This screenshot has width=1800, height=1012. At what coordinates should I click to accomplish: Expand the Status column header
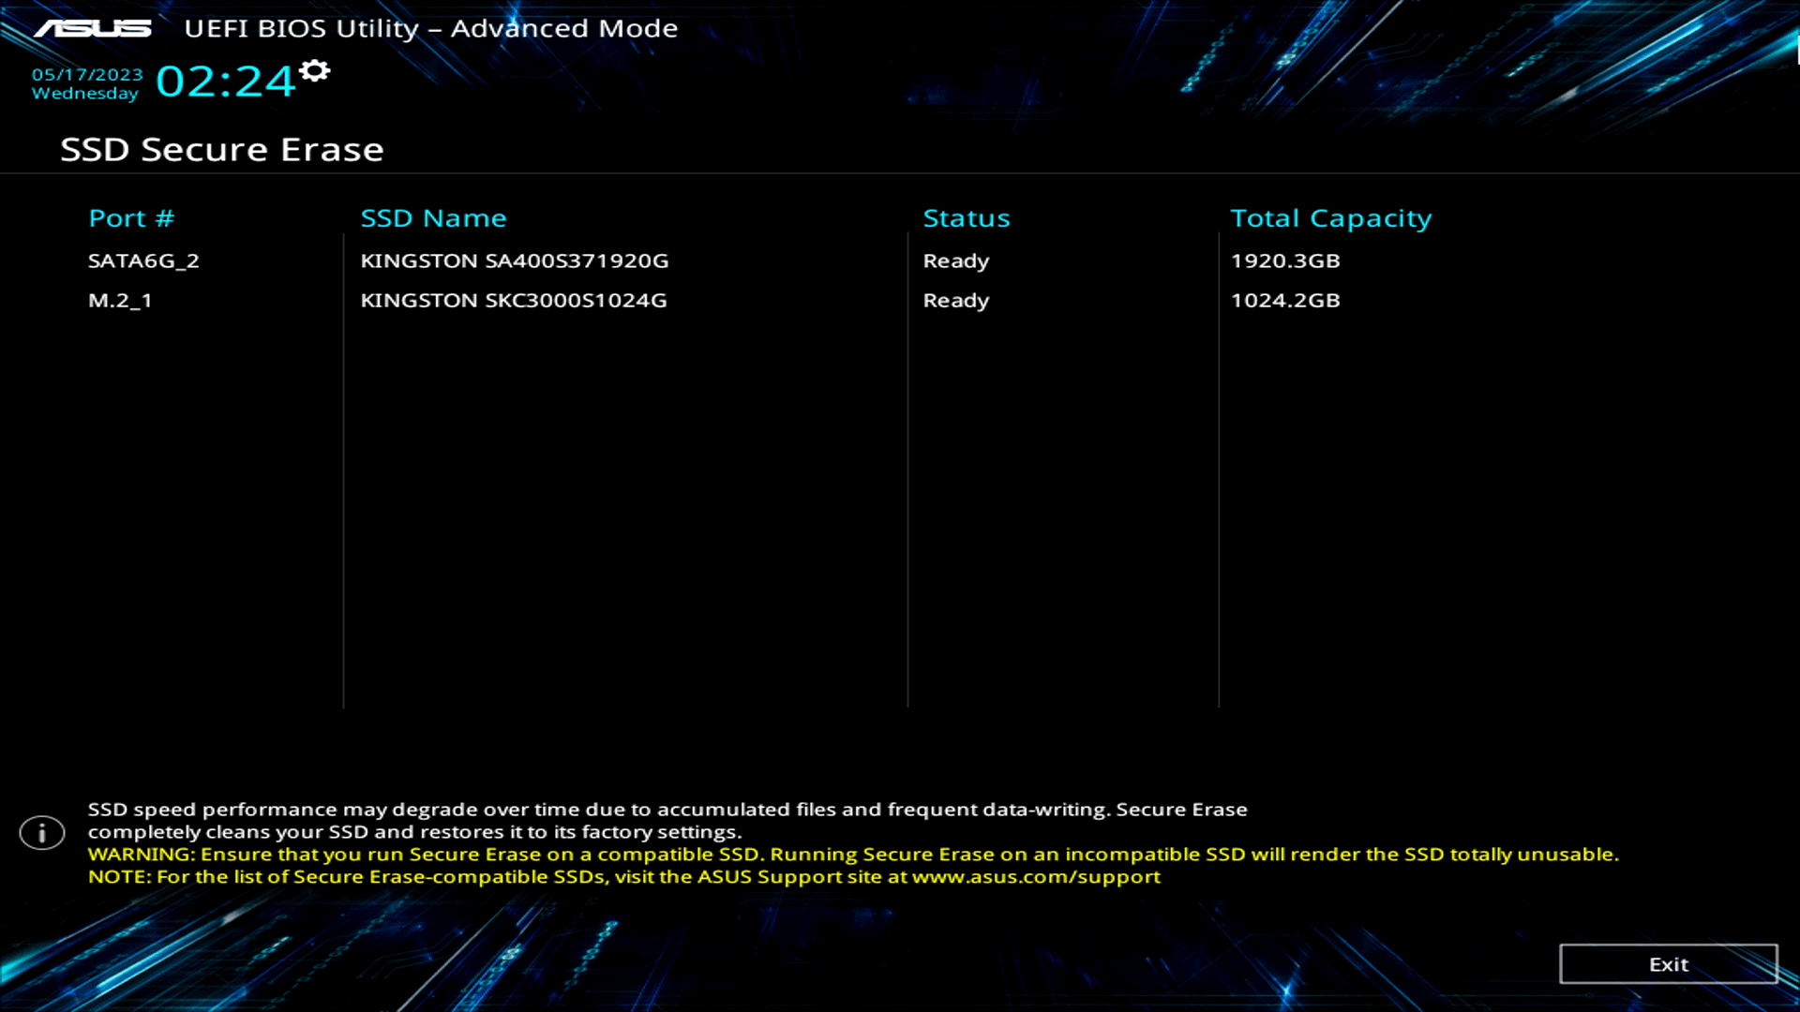pyautogui.click(x=967, y=217)
